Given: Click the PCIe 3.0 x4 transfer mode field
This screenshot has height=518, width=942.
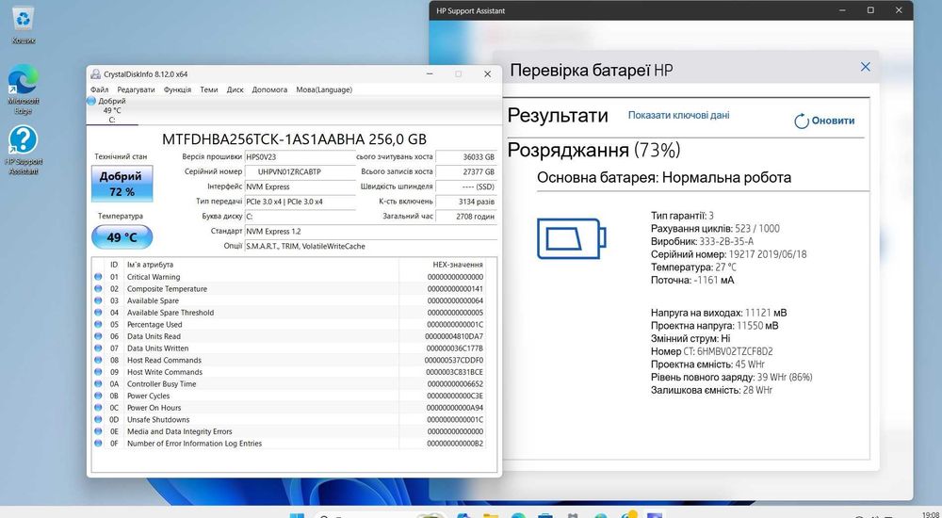Looking at the screenshot, I should pos(300,202).
